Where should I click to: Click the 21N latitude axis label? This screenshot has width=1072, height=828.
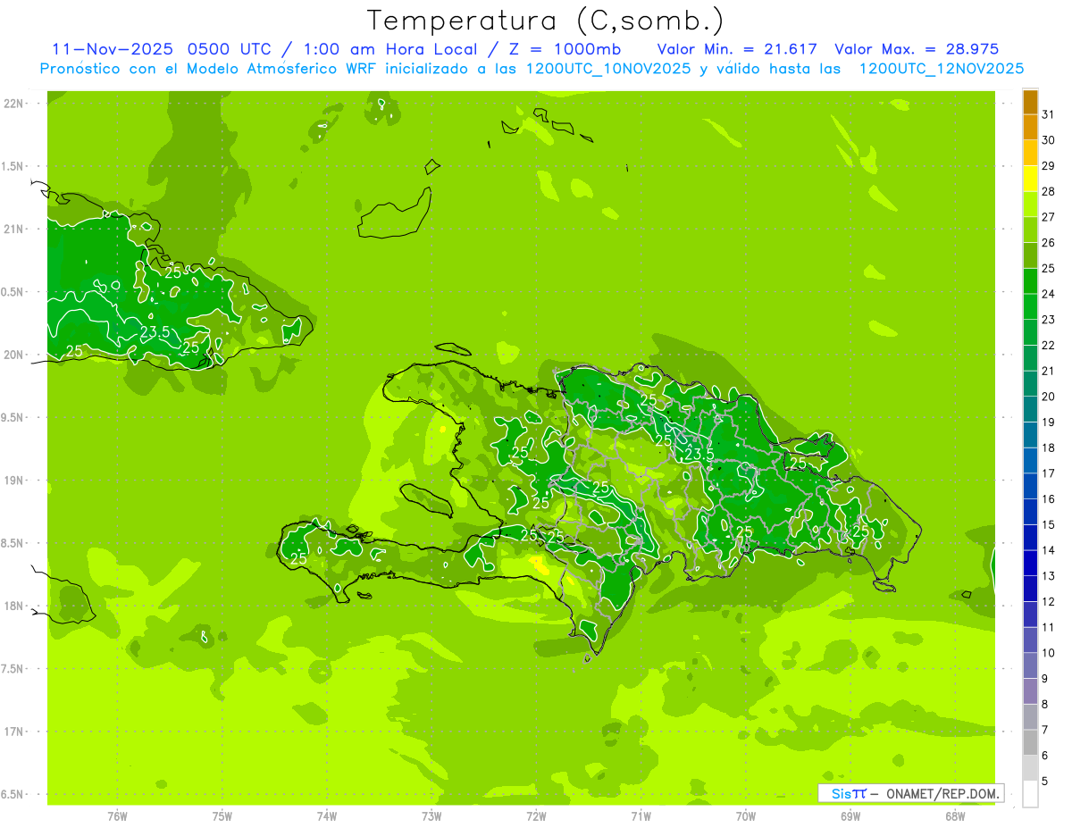tap(13, 229)
